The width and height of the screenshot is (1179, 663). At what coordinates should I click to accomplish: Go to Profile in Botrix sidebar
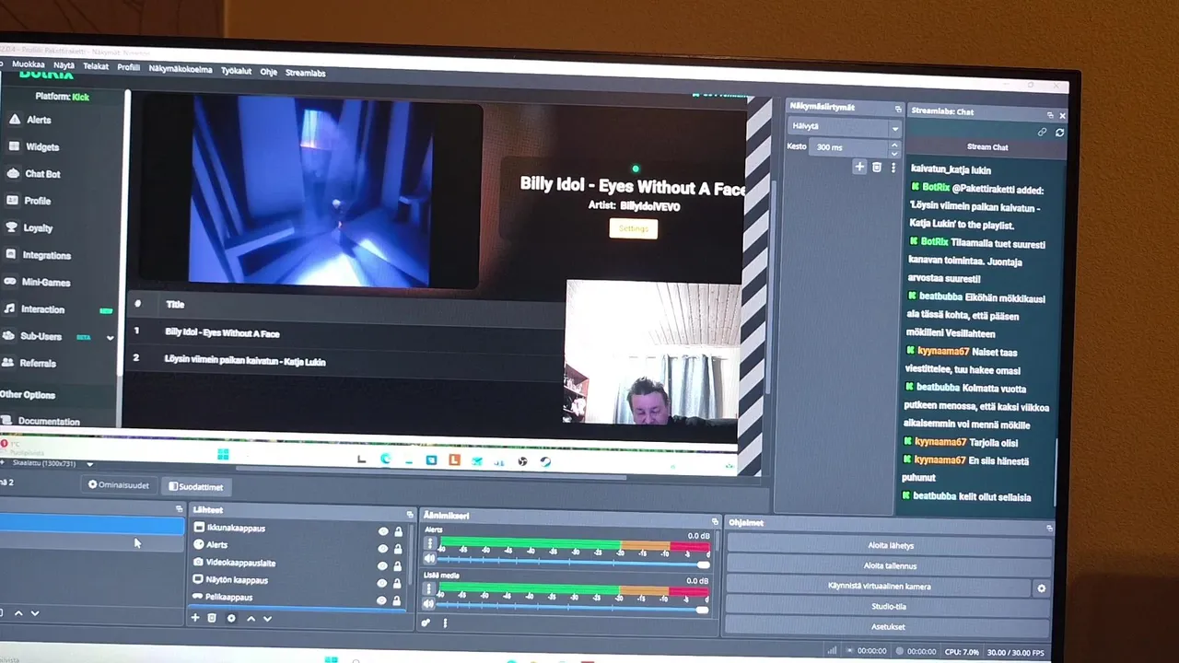[x=38, y=201]
